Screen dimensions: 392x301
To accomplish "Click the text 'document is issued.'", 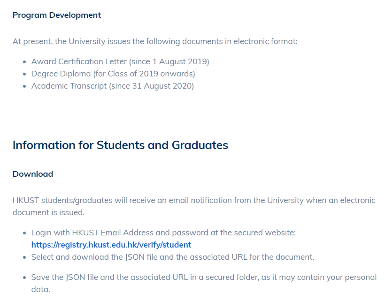I will pyautogui.click(x=48, y=213).
